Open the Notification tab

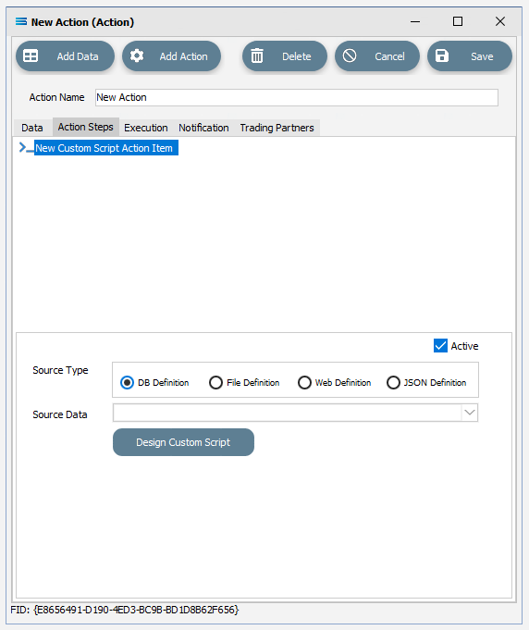[203, 128]
